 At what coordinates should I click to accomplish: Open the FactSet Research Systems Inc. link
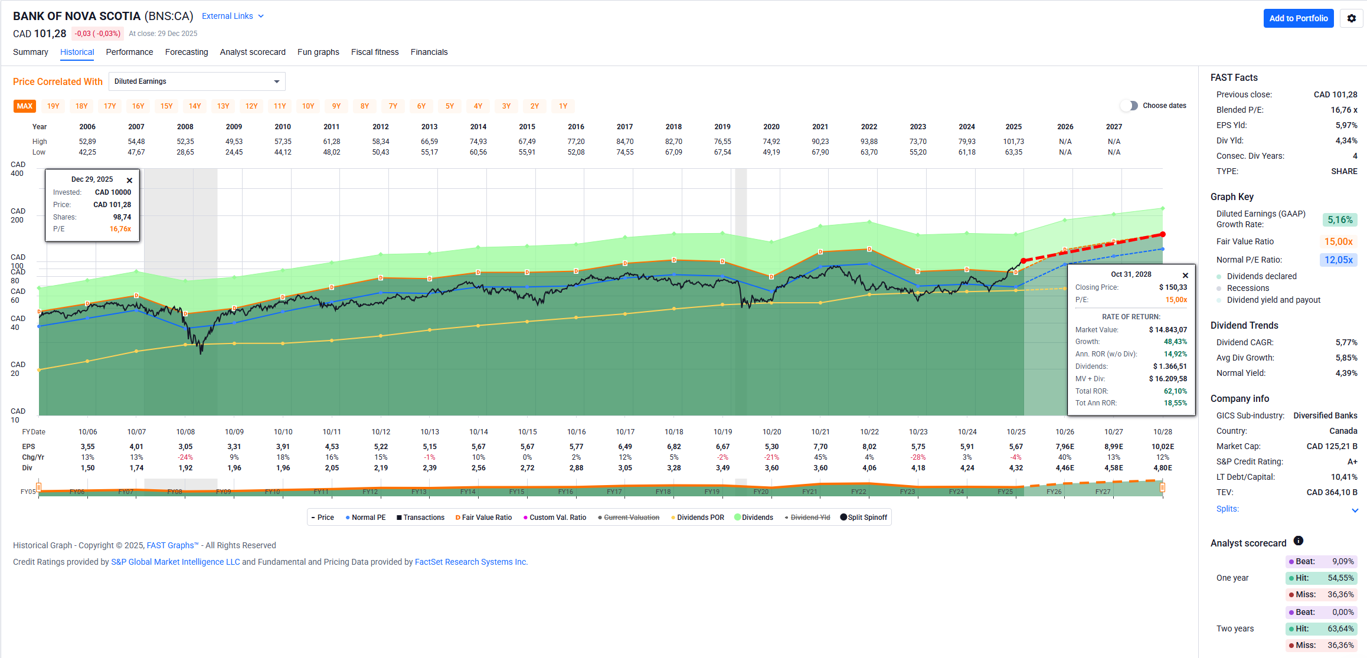[x=470, y=562]
